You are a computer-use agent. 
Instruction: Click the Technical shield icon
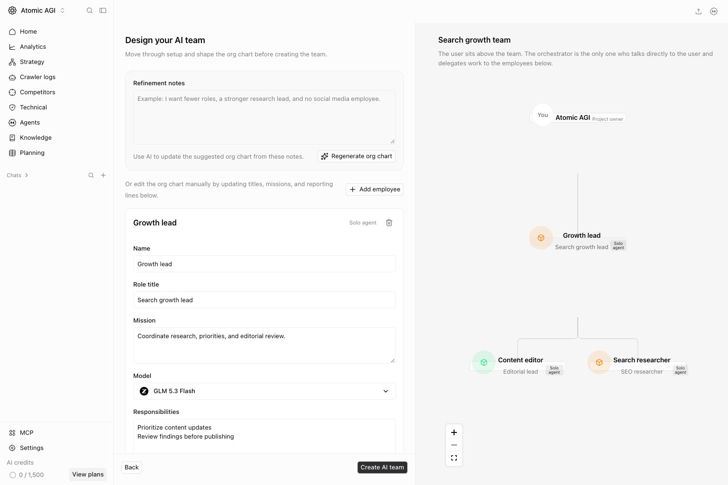click(12, 108)
